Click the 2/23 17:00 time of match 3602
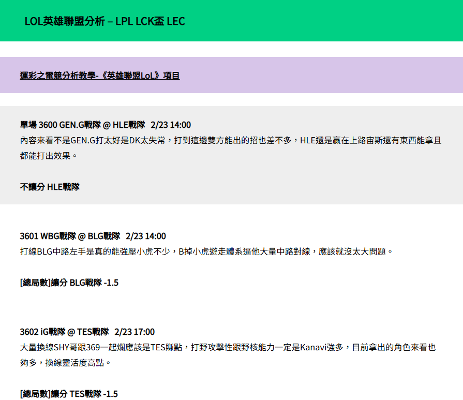The image size is (463, 400). click(x=135, y=332)
